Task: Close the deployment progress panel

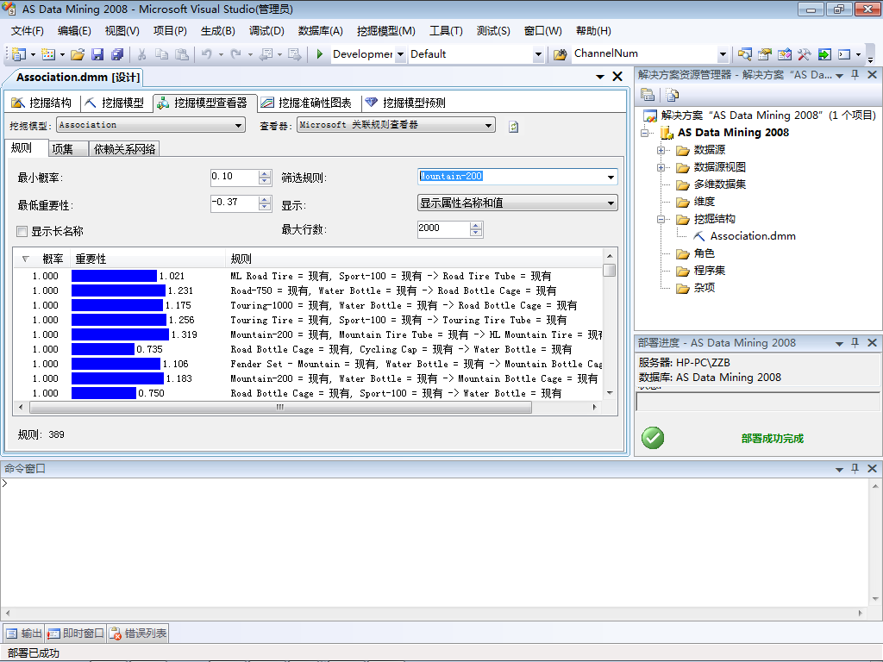Action: tap(872, 343)
